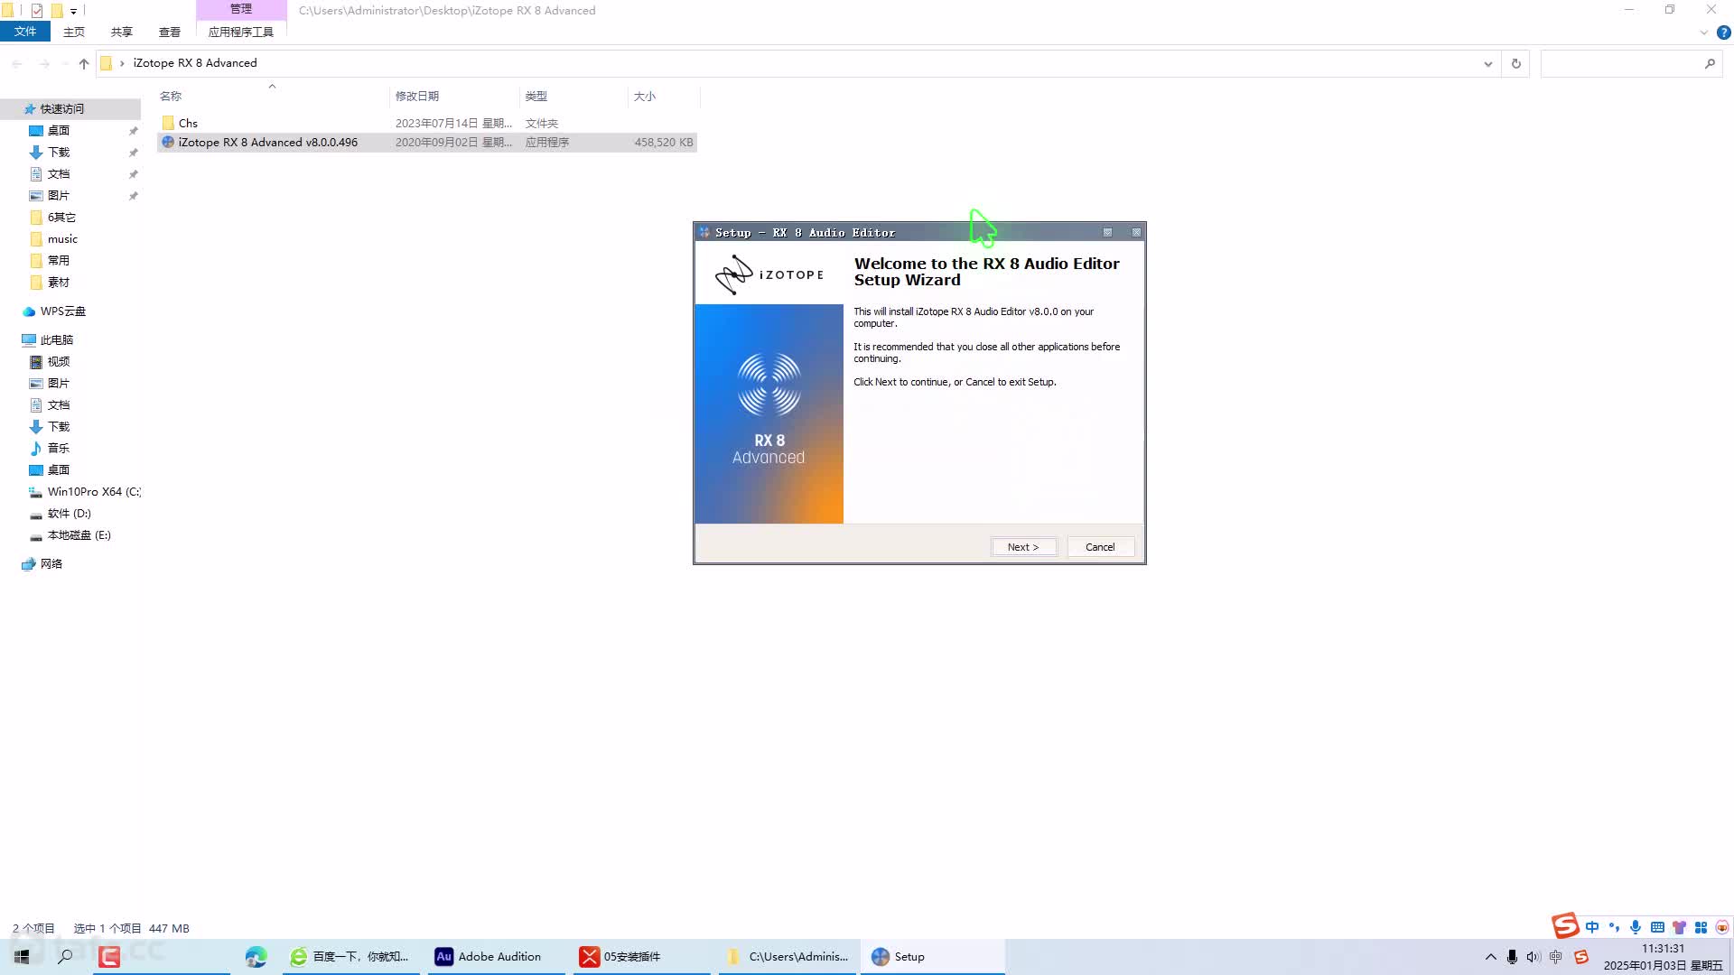This screenshot has height=975, width=1734.
Task: Cancel the RX 8 Audio Editor setup
Action: [1100, 547]
